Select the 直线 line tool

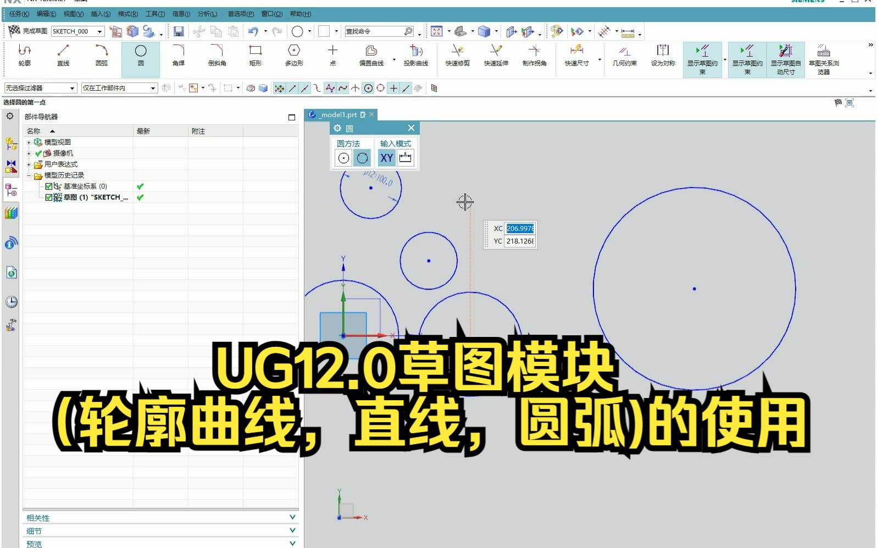(63, 56)
